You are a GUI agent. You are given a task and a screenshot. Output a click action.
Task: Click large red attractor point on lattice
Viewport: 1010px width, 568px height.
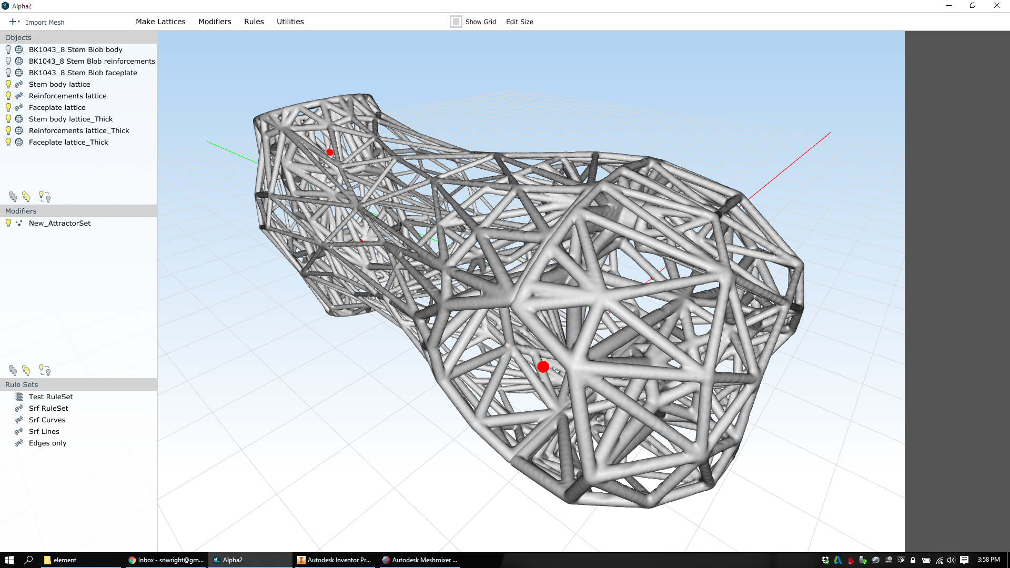[x=543, y=367]
